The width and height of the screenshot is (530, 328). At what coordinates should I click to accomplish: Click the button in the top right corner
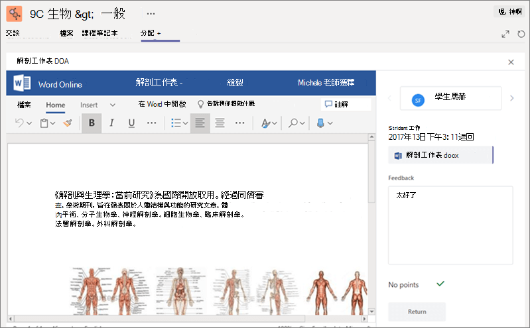pyautogui.click(x=510, y=12)
